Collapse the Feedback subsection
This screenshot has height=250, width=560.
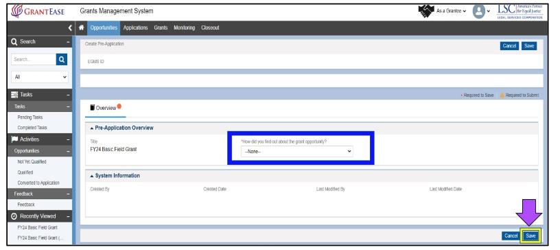coord(68,194)
